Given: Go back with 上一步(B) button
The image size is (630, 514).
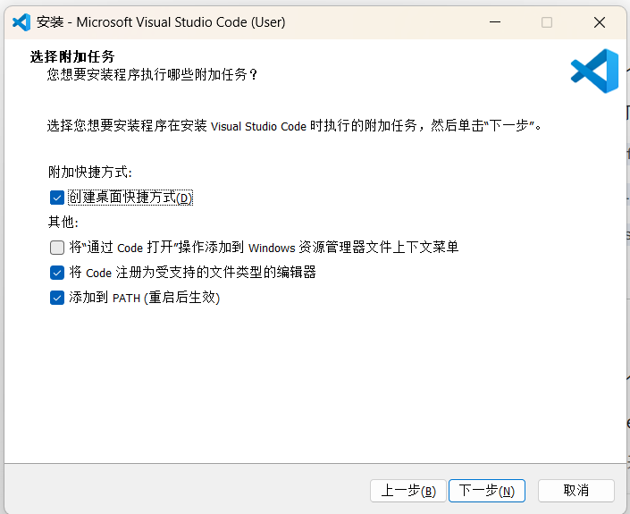Looking at the screenshot, I should click(x=408, y=491).
